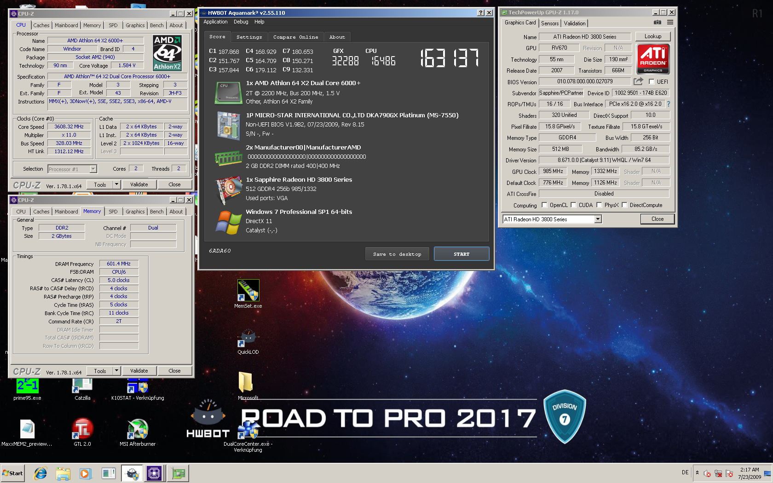Open the Debug menu in Aquamark
Image resolution: width=773 pixels, height=483 pixels.
point(241,22)
